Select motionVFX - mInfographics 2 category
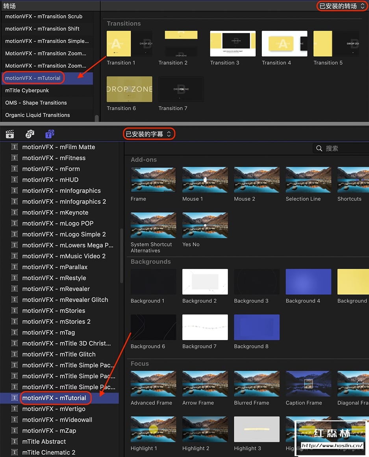 tap(64, 201)
